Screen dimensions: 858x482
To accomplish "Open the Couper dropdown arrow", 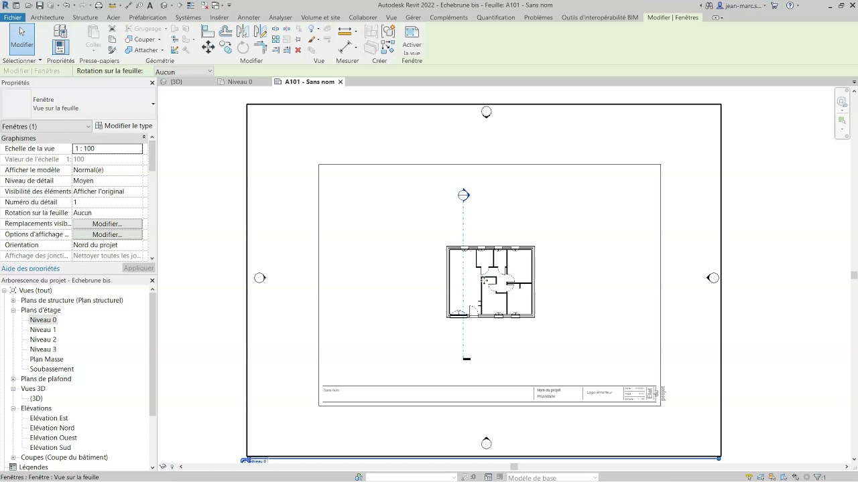I will click(x=160, y=39).
